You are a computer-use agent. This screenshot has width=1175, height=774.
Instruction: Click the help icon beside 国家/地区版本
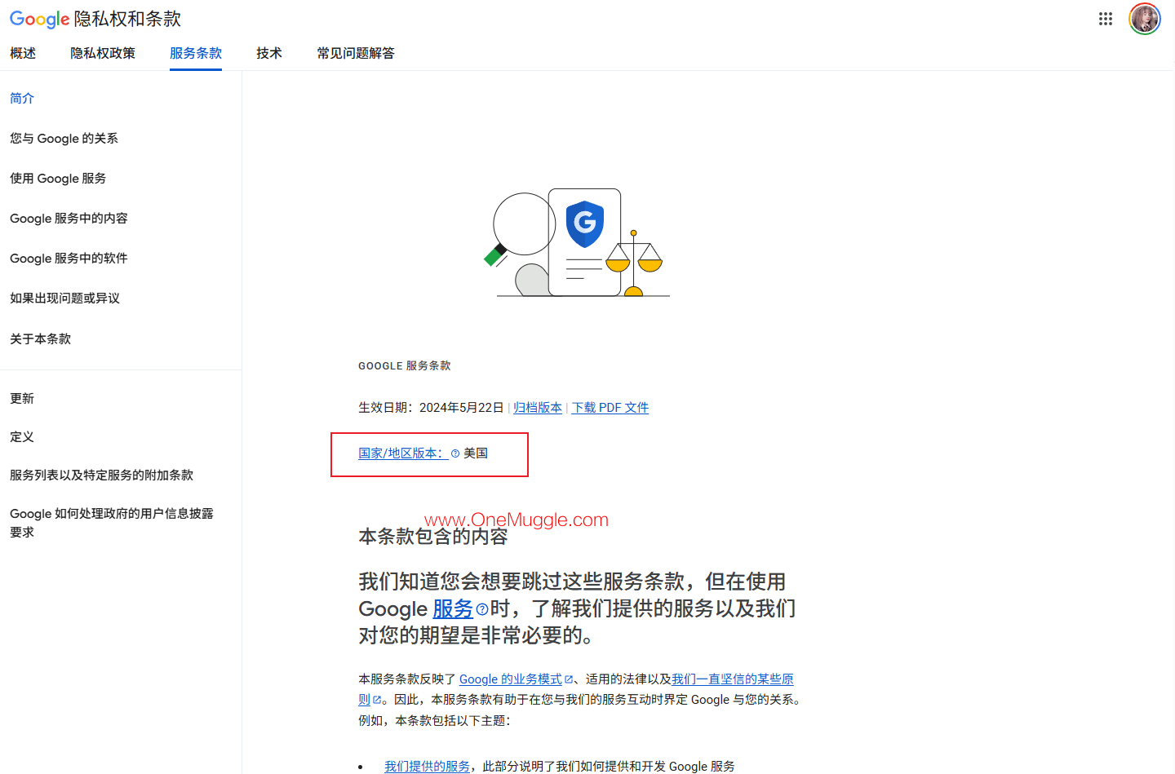455,453
